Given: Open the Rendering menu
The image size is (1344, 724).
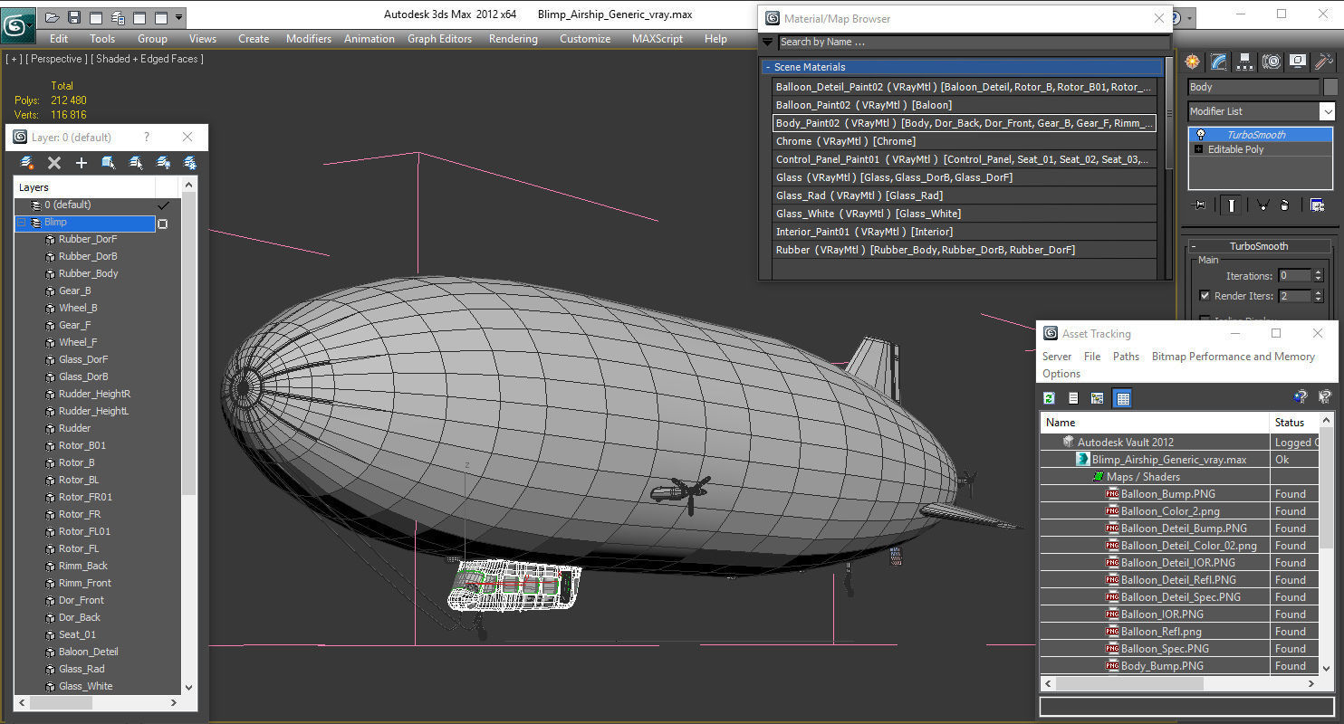Looking at the screenshot, I should pos(513,39).
